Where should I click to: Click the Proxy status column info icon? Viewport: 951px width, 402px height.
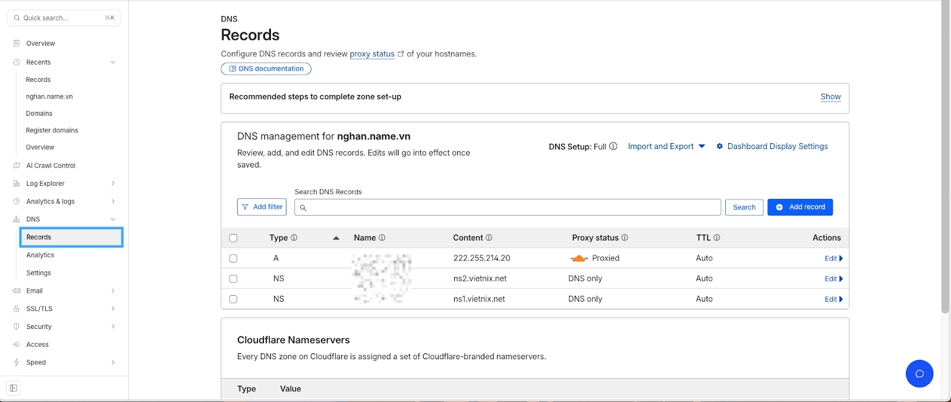(x=625, y=238)
